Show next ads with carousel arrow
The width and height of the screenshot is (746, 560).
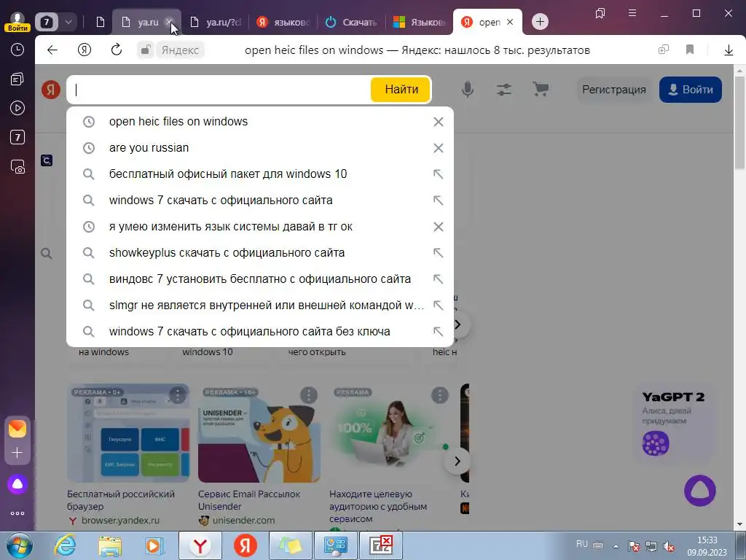pos(458,461)
